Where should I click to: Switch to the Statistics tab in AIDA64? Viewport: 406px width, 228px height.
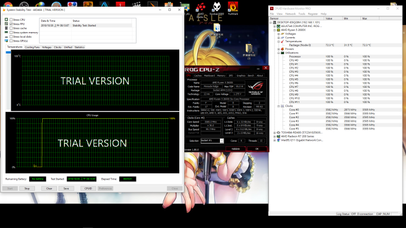(80, 47)
